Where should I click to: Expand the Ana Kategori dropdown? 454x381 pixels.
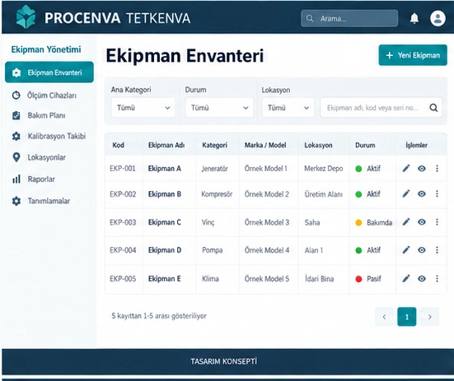point(143,108)
